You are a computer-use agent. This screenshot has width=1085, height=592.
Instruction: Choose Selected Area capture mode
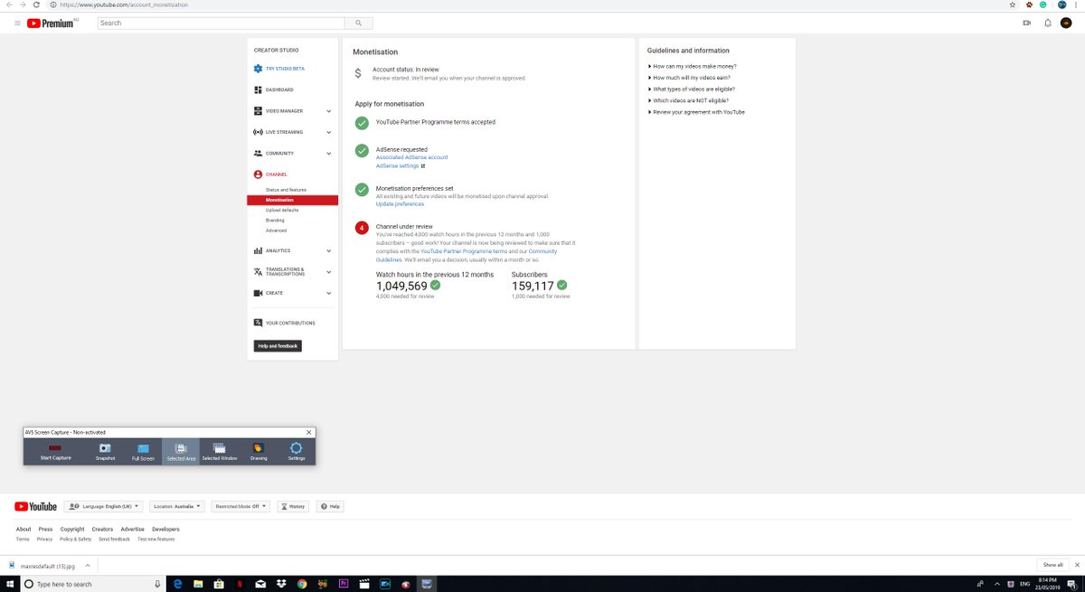[x=181, y=450]
